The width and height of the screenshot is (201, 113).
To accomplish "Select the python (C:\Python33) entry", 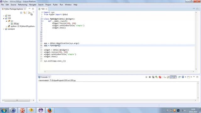I will [23, 26].
